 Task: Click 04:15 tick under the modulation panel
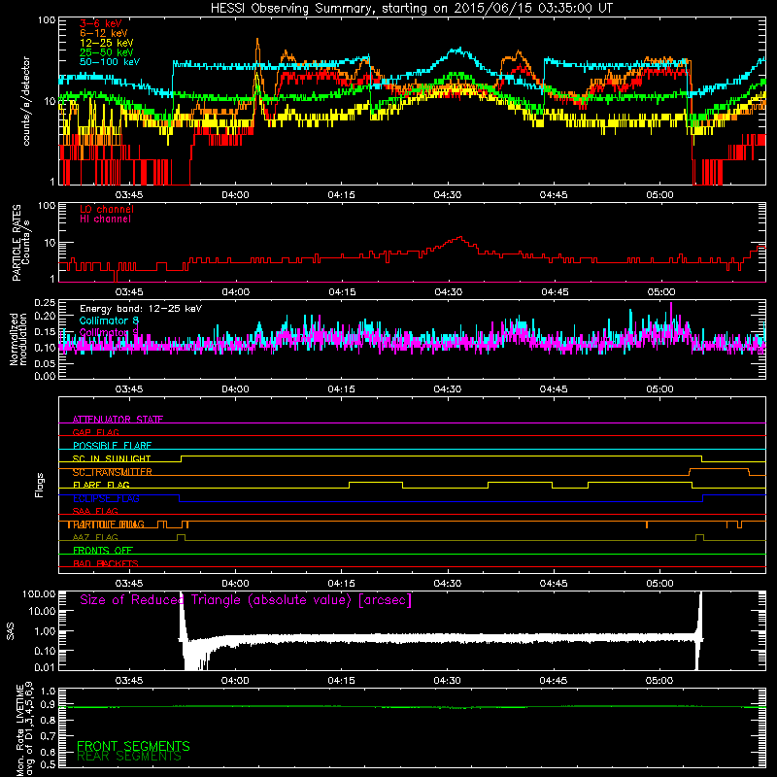click(342, 389)
